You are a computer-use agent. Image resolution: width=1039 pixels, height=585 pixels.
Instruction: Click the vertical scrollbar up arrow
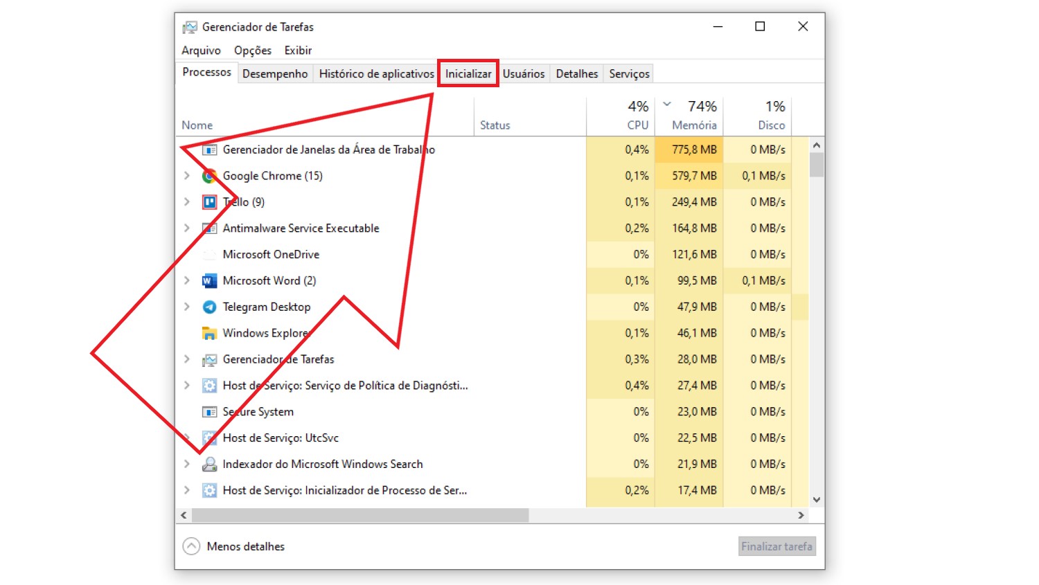coord(817,145)
